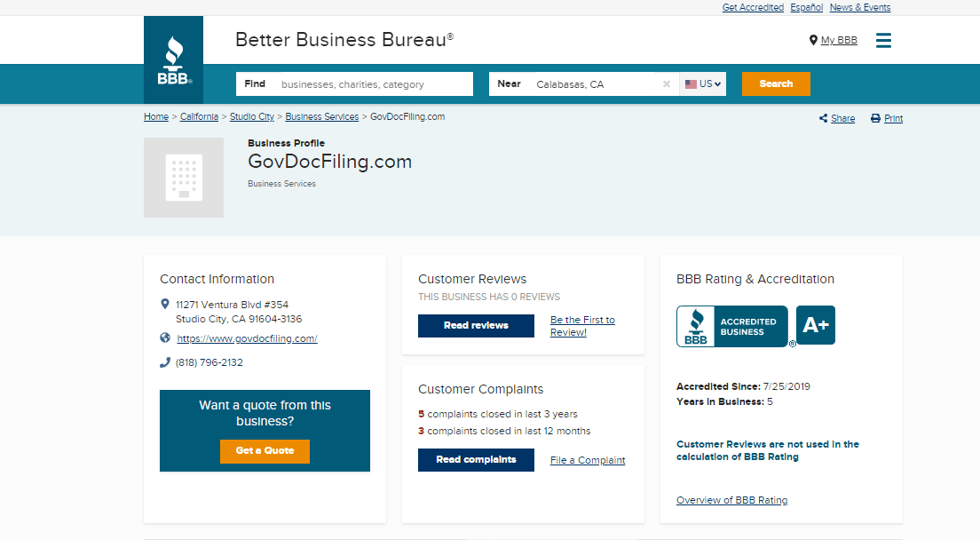This screenshot has width=980, height=540.
Task: Click the My BBB location pin icon
Action: [x=812, y=40]
